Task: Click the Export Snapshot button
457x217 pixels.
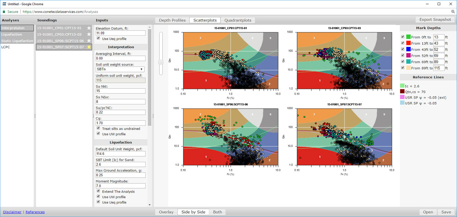Action: click(435, 20)
